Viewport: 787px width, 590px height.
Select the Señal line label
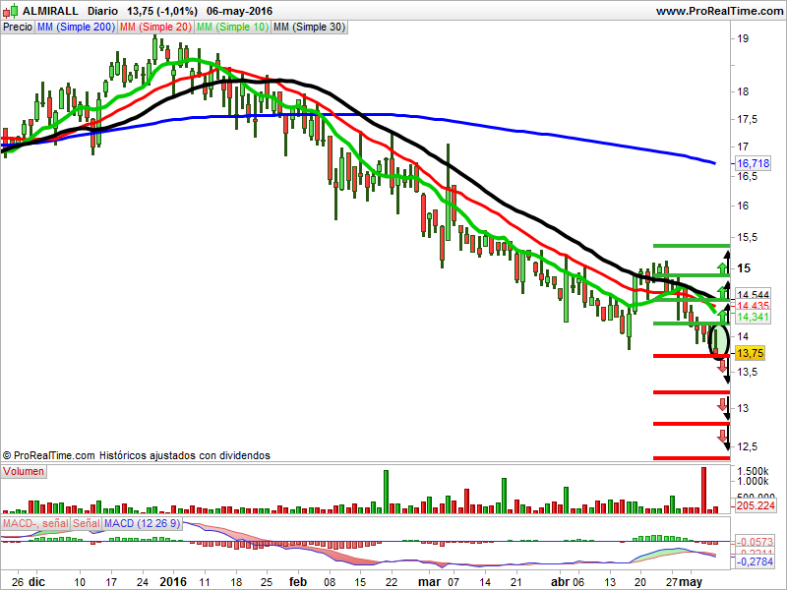pos(86,523)
